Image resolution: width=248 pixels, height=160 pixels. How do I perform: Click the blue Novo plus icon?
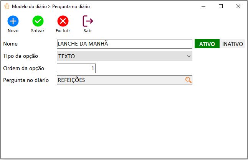click(13, 21)
